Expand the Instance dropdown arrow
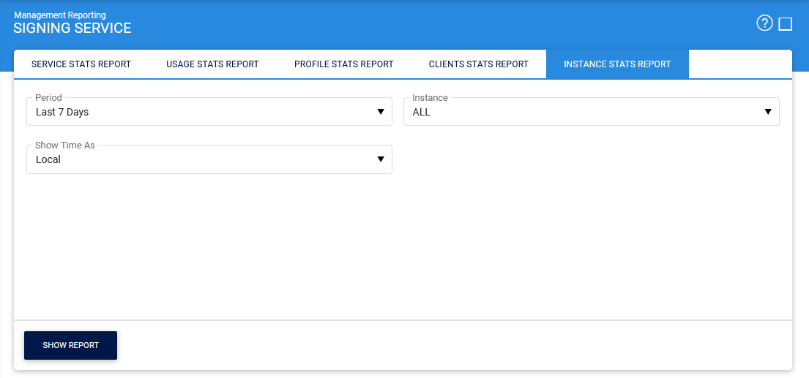 pyautogui.click(x=768, y=112)
